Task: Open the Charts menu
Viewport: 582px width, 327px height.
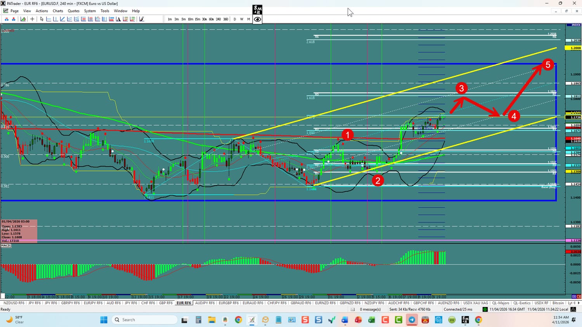Action: click(58, 11)
